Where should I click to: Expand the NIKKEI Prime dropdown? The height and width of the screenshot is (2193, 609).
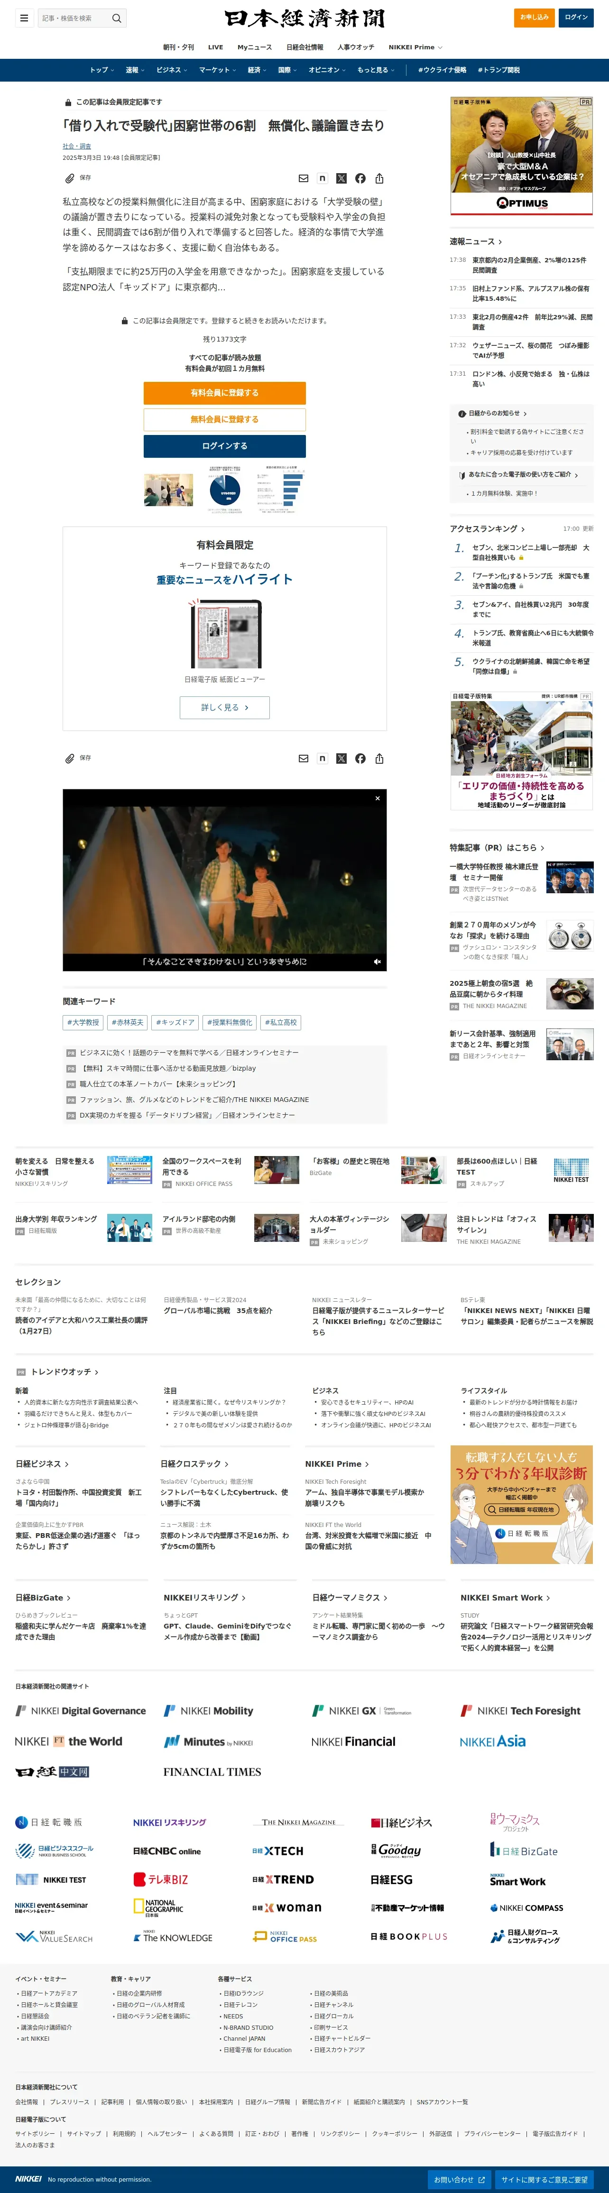(415, 47)
